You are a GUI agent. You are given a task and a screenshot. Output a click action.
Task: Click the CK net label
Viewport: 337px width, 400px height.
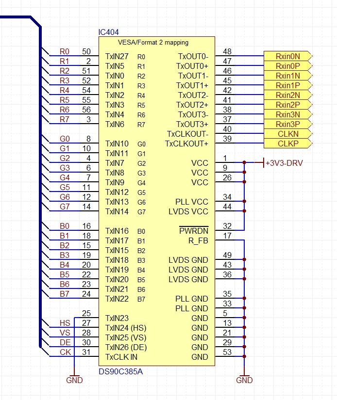click(x=65, y=352)
